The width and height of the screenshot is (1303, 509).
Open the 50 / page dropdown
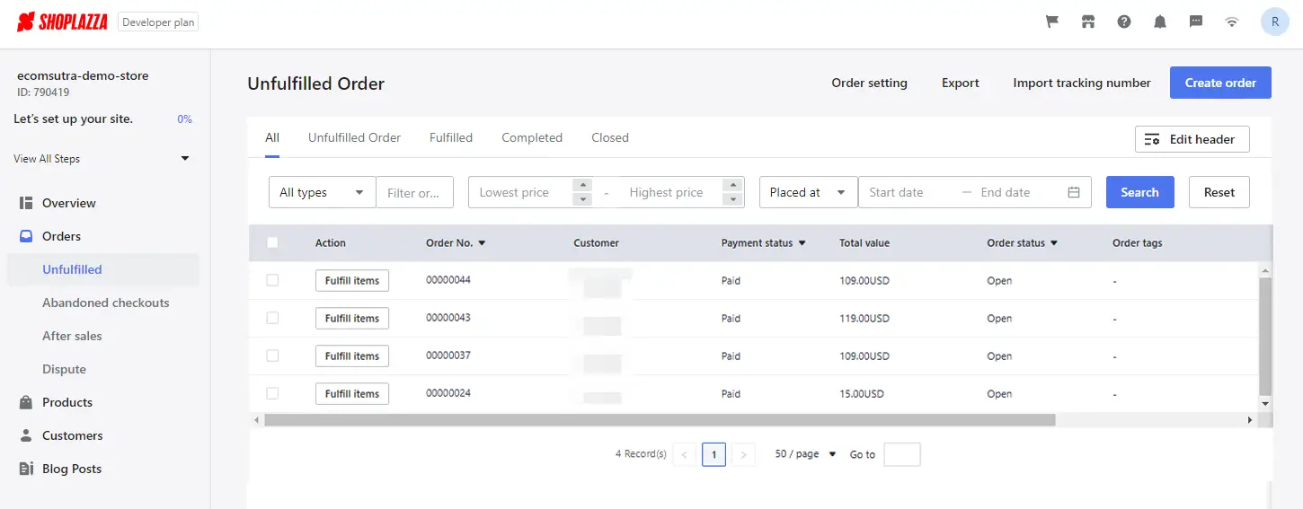coord(805,454)
